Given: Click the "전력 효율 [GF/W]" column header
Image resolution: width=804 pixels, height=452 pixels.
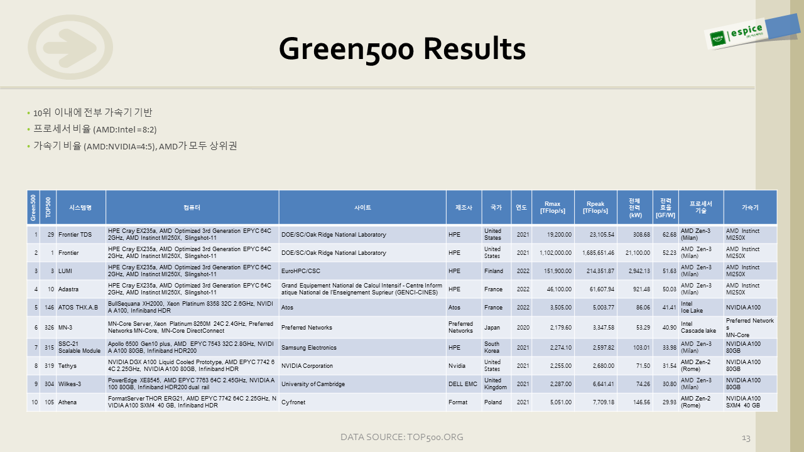Looking at the screenshot, I should click(666, 207).
